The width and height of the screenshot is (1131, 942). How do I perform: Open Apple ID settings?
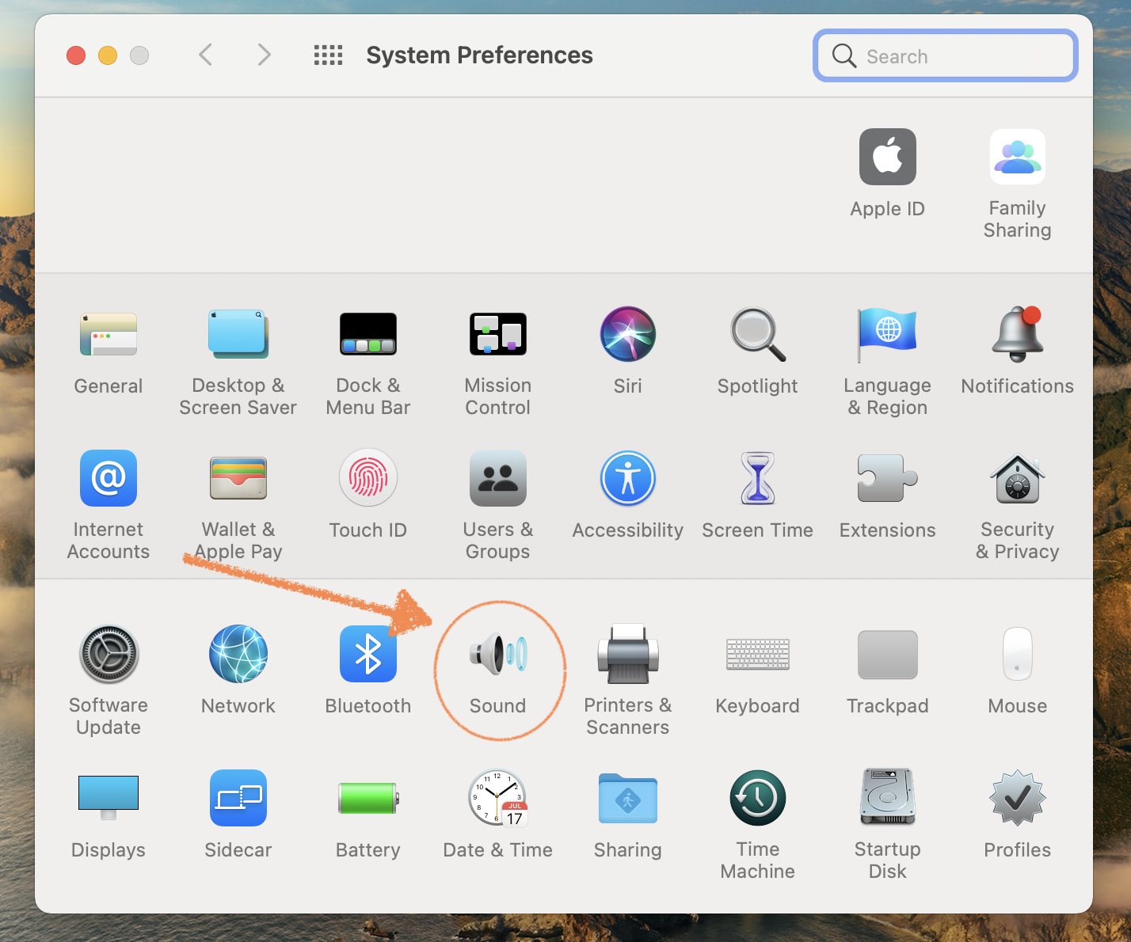pyautogui.click(x=887, y=158)
